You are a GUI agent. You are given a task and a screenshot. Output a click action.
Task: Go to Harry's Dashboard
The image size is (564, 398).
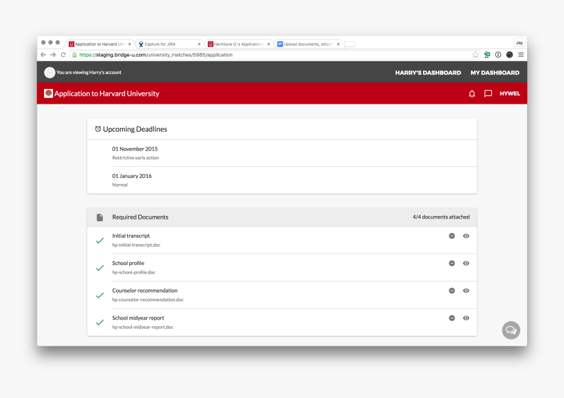pos(428,73)
